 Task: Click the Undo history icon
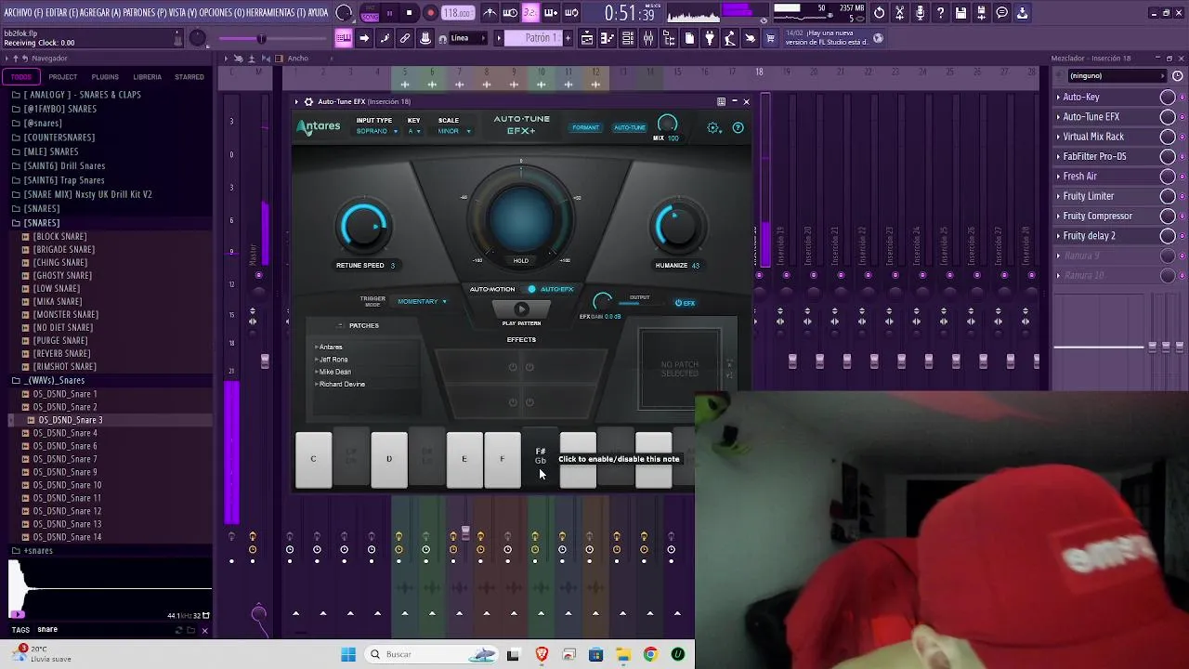click(880, 13)
